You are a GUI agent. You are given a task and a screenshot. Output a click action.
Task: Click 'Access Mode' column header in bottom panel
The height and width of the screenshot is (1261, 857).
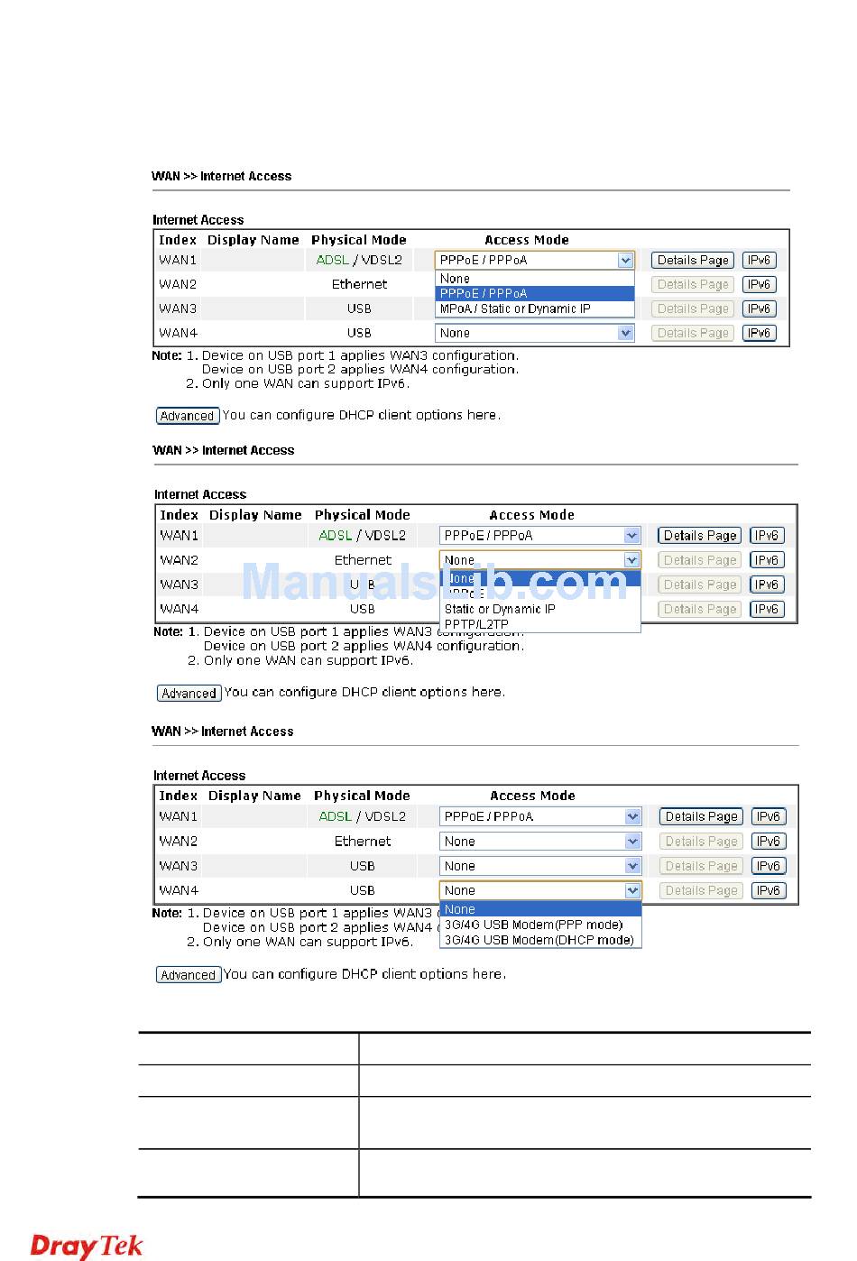[x=532, y=796]
